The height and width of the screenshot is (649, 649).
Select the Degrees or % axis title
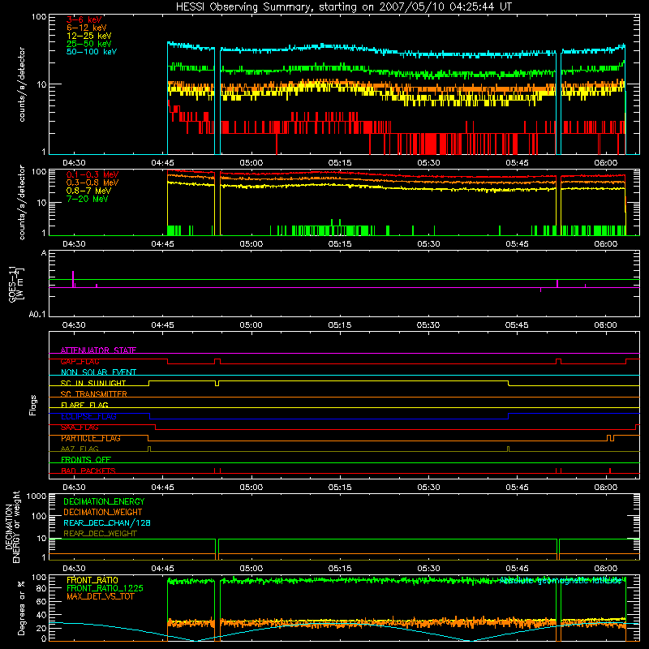(x=21, y=608)
